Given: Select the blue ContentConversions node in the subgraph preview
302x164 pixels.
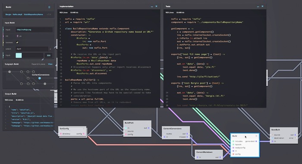Looking at the screenshot, I should [40, 78].
